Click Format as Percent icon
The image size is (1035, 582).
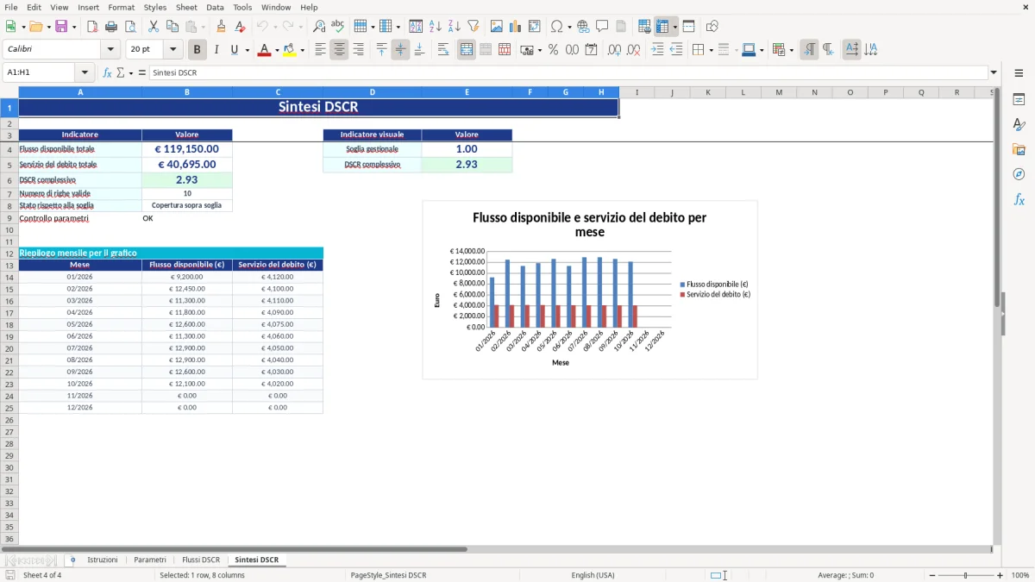(x=554, y=50)
